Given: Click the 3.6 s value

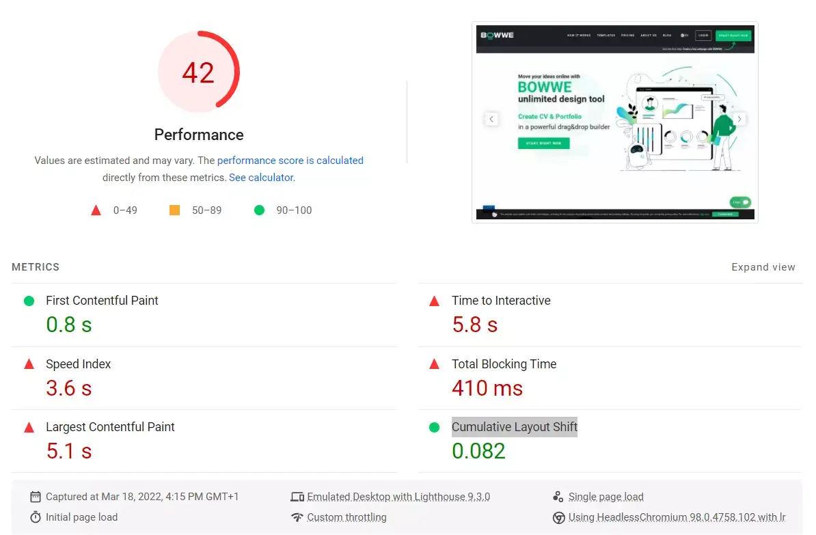Looking at the screenshot, I should click(69, 387).
